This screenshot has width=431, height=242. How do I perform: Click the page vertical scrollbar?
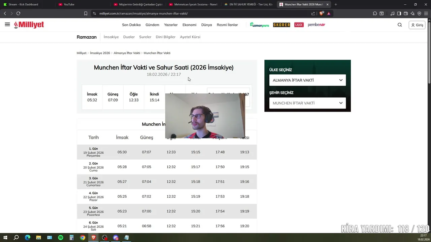coord(429,52)
